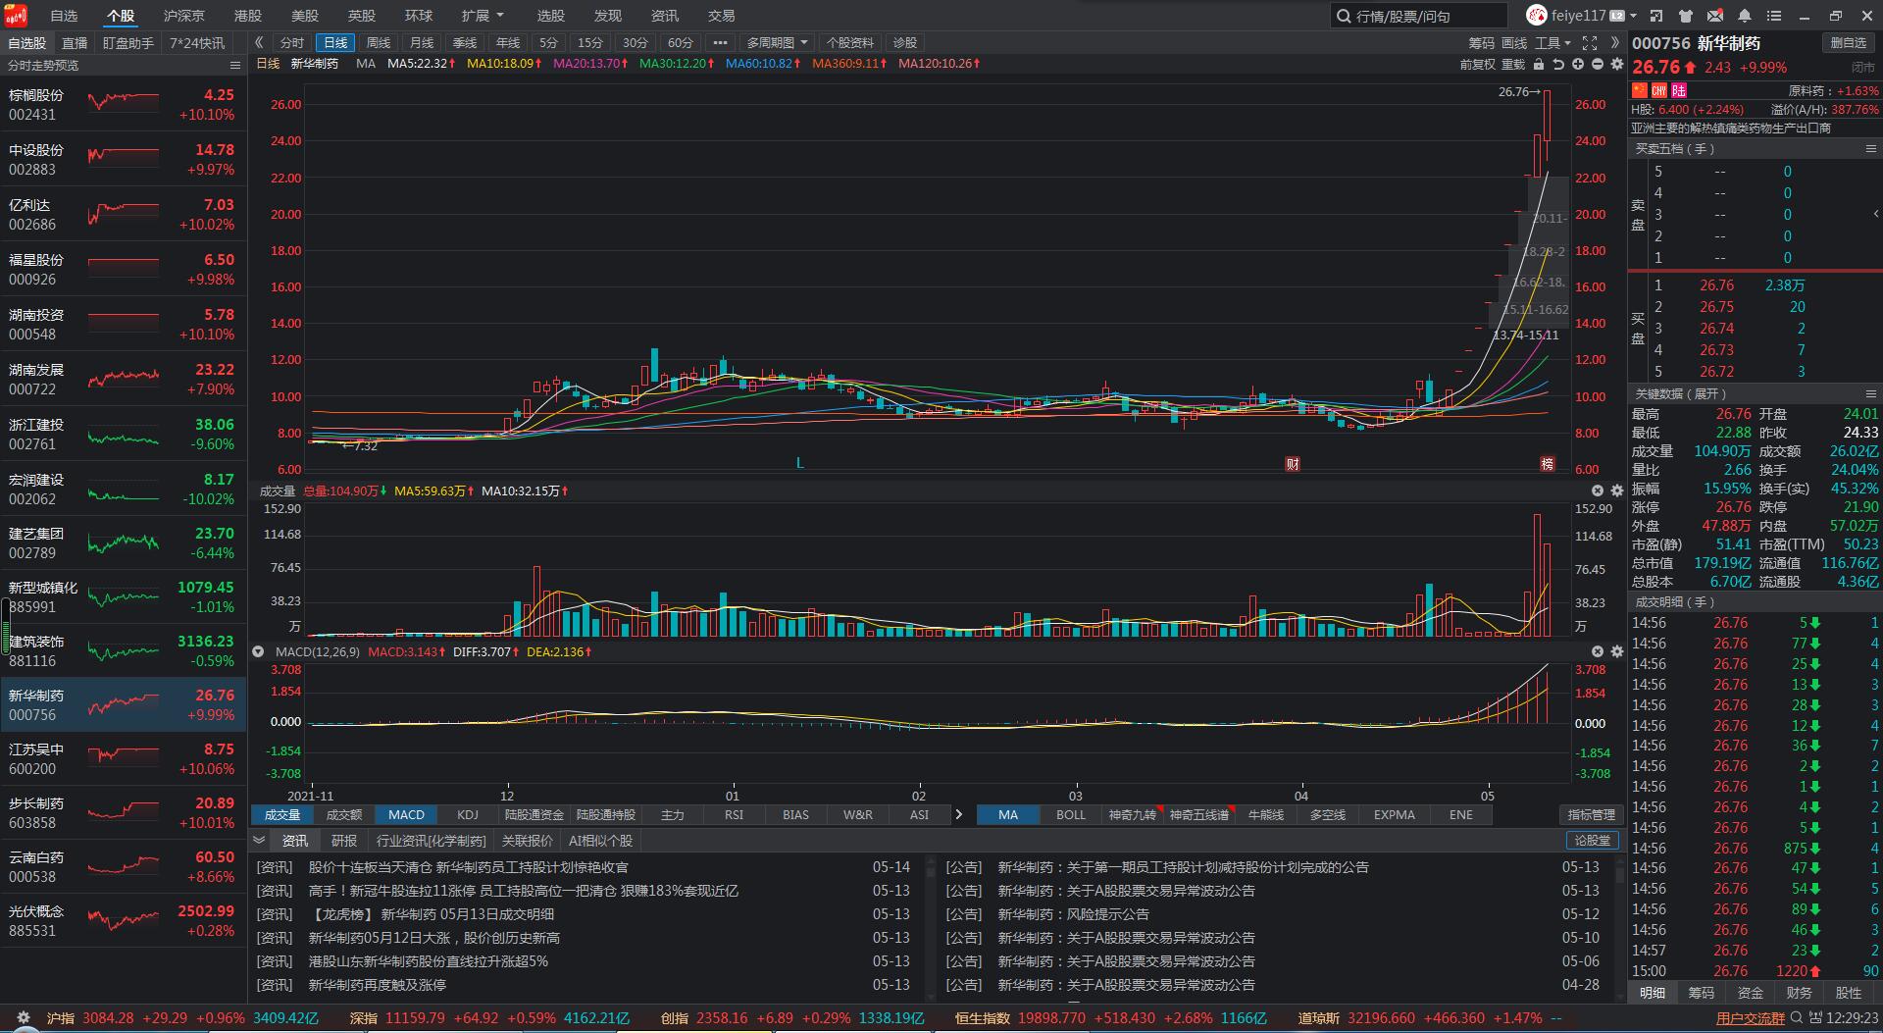The width and height of the screenshot is (1883, 1033).
Task: Zoom in the K-line chart with plus icon
Action: [x=1578, y=64]
